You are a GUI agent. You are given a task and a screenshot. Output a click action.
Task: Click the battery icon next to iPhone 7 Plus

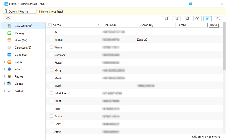(x=60, y=11)
